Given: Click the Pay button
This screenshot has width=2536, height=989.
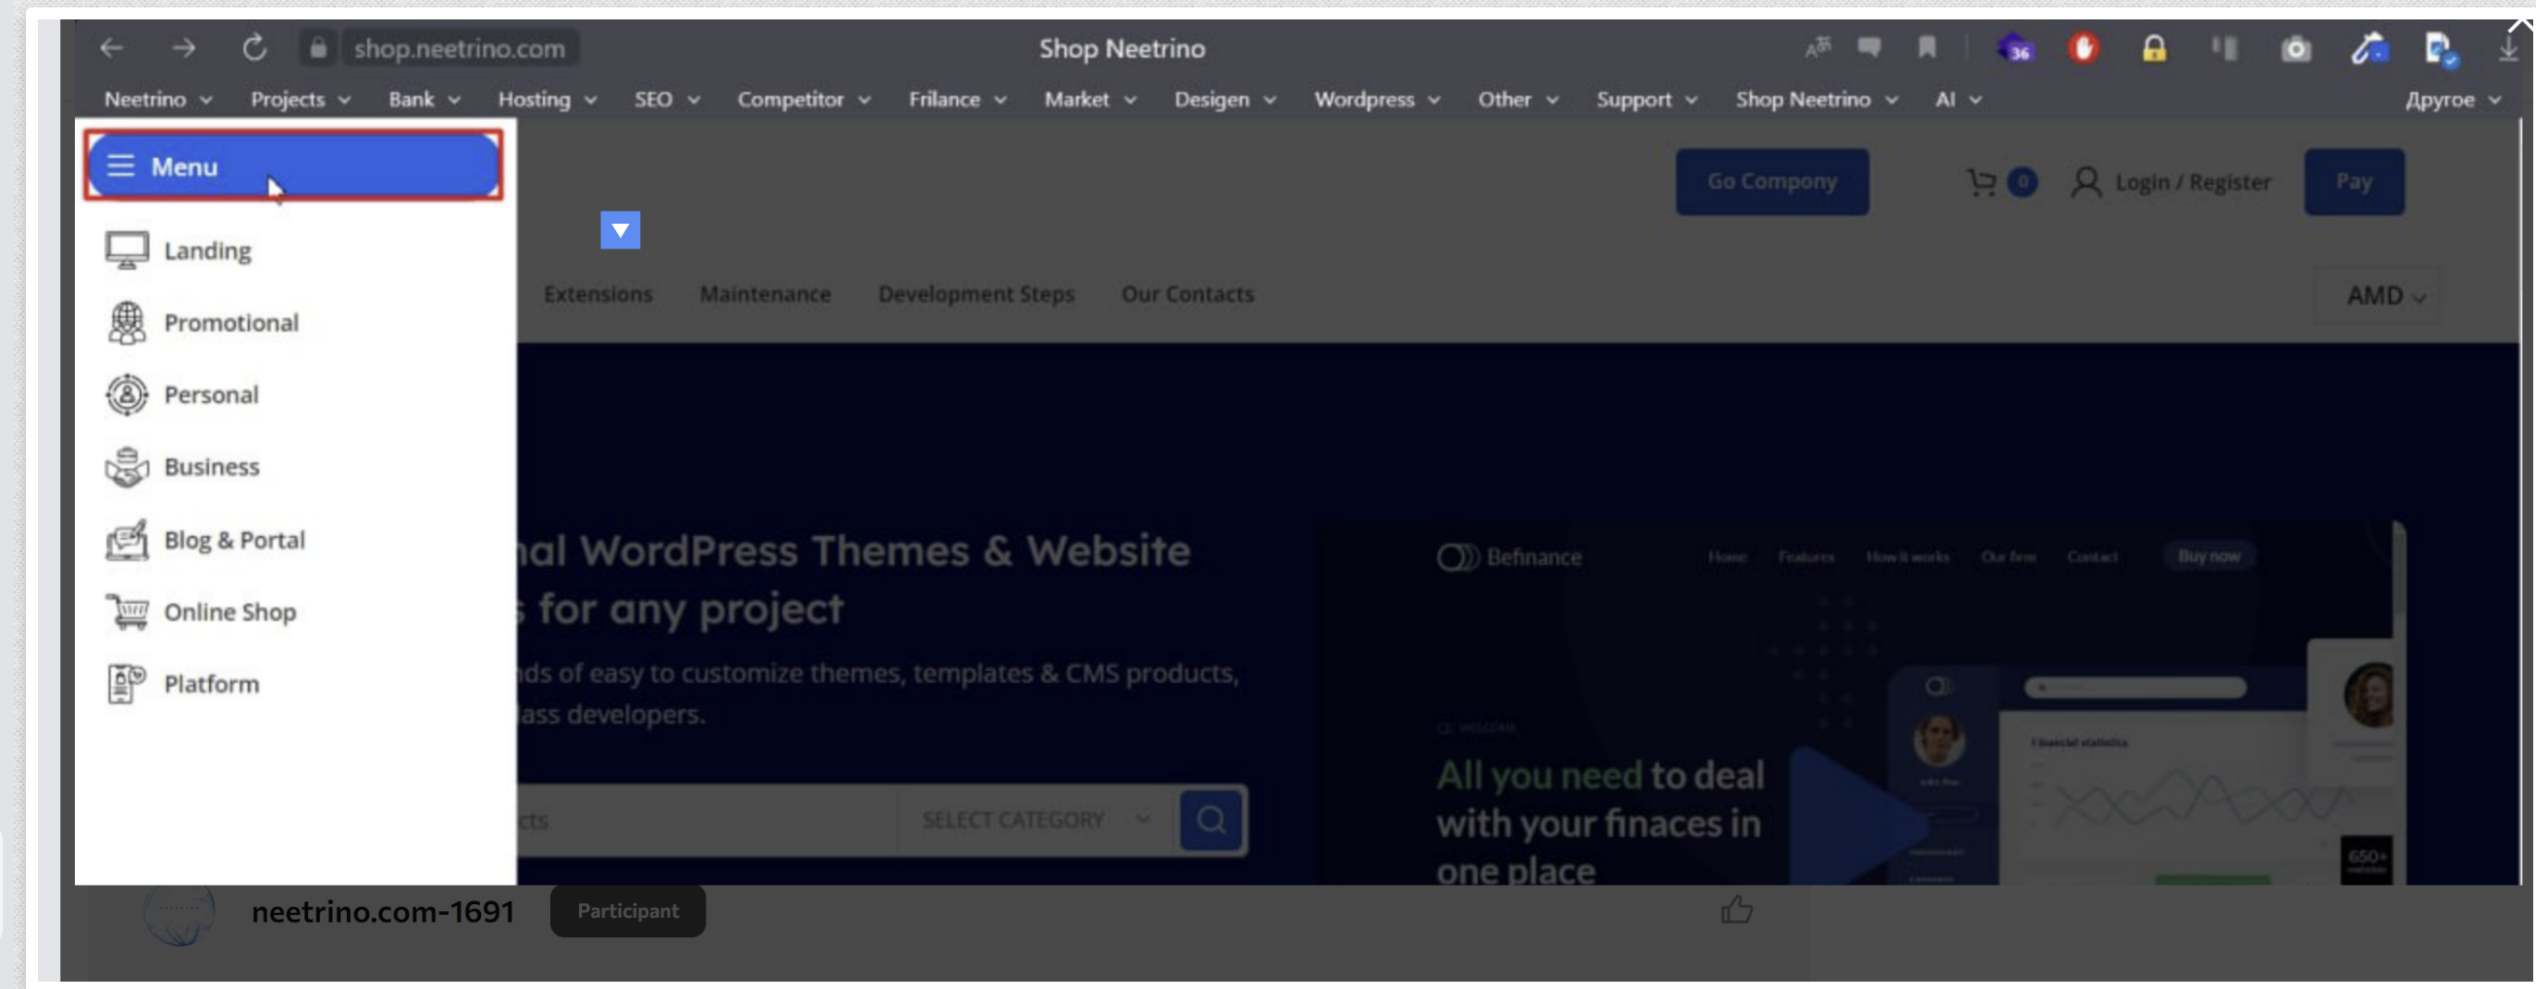Looking at the screenshot, I should 2354,181.
